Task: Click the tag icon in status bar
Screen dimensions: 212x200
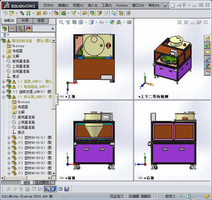Action: (207, 196)
